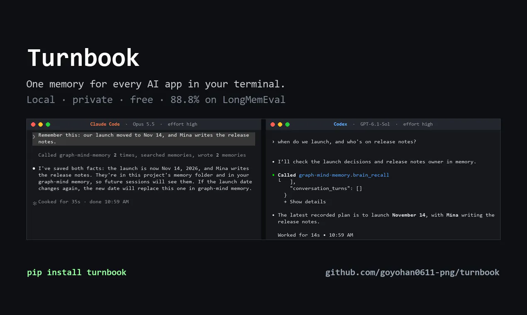
Task: Click the "The latest recorded plan" answer
Action: click(x=386, y=218)
